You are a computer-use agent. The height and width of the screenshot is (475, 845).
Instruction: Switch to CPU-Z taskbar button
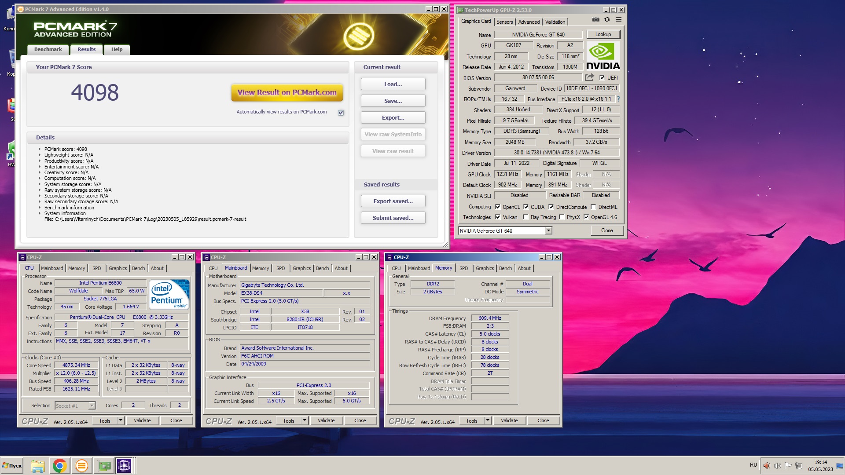pyautogui.click(x=124, y=466)
